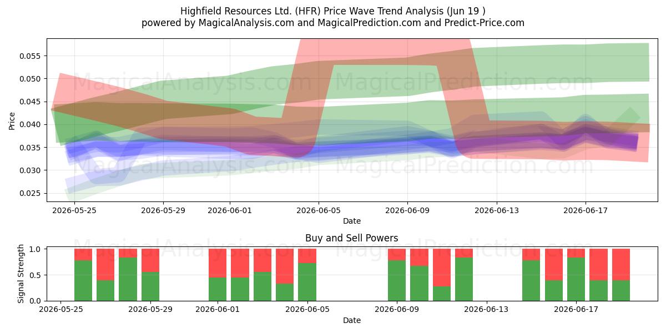
Task: Click the 2026-06-01 tick on the price chart
Action: pos(230,210)
